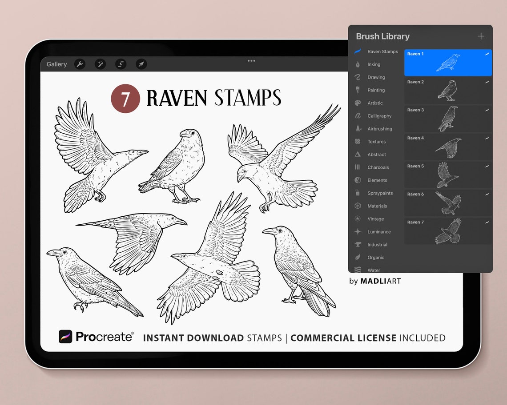Screen dimensions: 507x405
Task: Select the Selection tool icon
Action: (121, 64)
